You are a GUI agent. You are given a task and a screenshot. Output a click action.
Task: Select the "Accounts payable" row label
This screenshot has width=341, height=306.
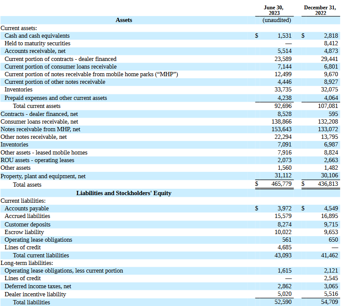click(27, 208)
